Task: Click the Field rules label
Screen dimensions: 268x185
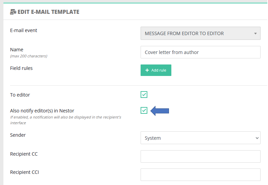Action: click(21, 68)
